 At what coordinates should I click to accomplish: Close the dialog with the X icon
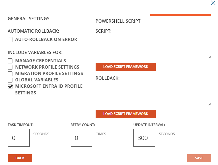point(213,3)
